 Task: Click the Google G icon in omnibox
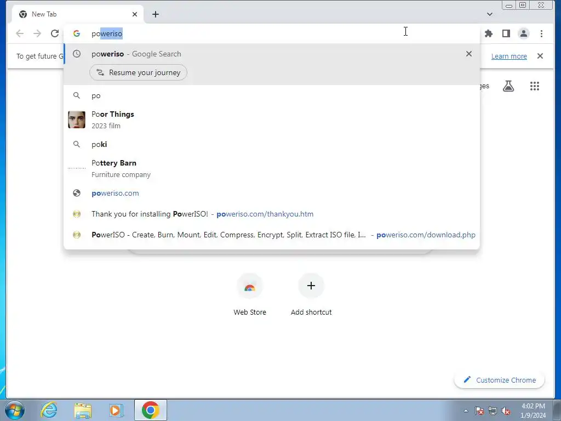[77, 33]
